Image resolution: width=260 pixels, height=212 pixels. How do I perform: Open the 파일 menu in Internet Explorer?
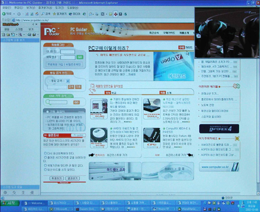(7, 8)
